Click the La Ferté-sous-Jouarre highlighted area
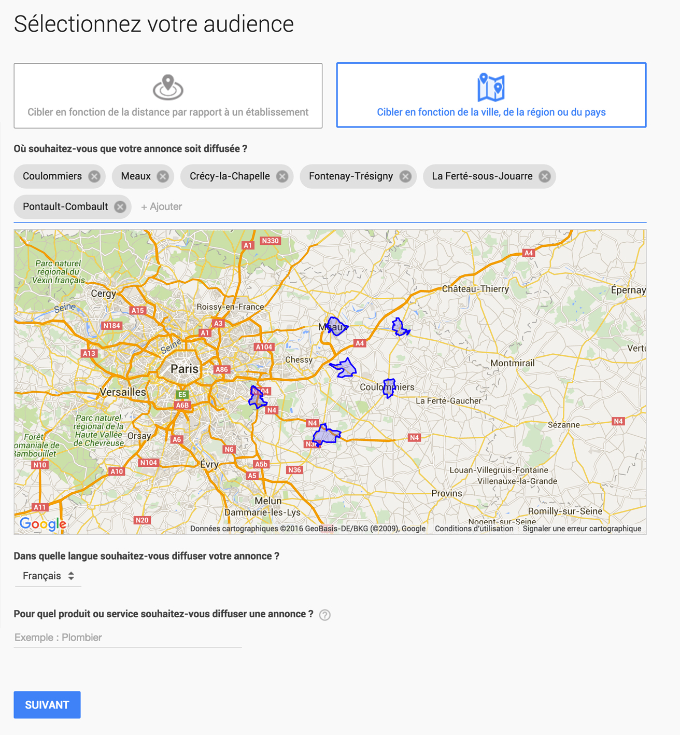 coord(400,327)
